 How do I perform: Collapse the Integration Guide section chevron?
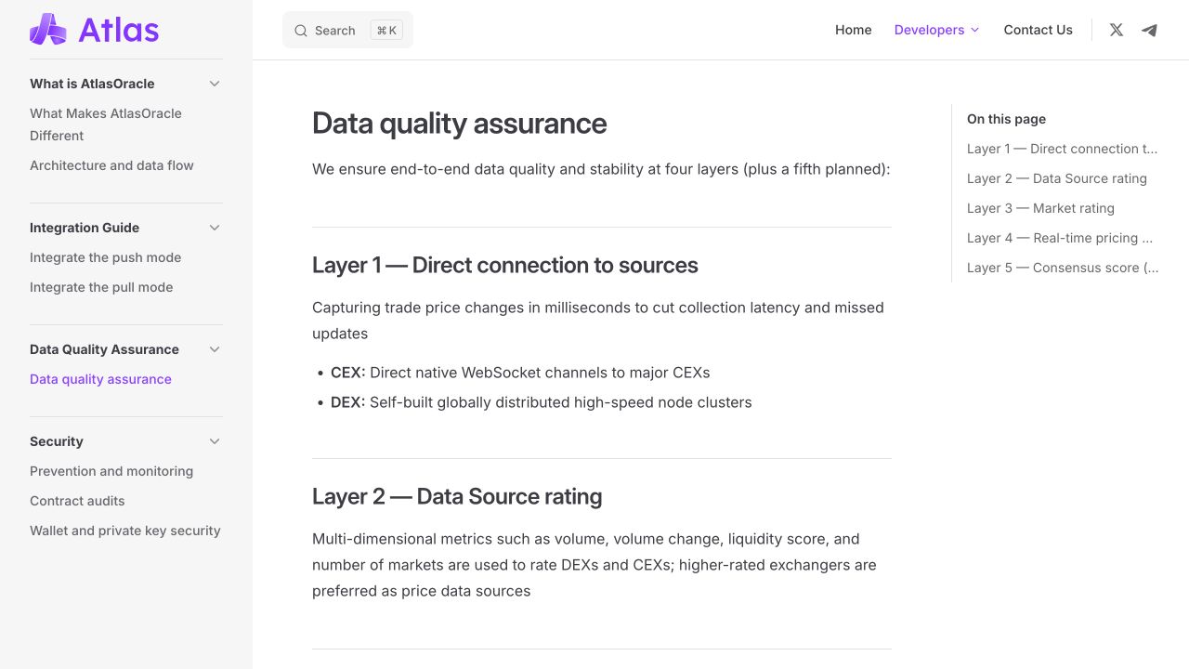pyautogui.click(x=215, y=228)
